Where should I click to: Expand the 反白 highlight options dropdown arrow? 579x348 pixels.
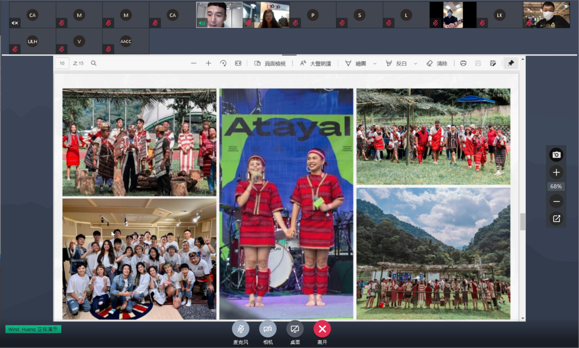coord(415,64)
